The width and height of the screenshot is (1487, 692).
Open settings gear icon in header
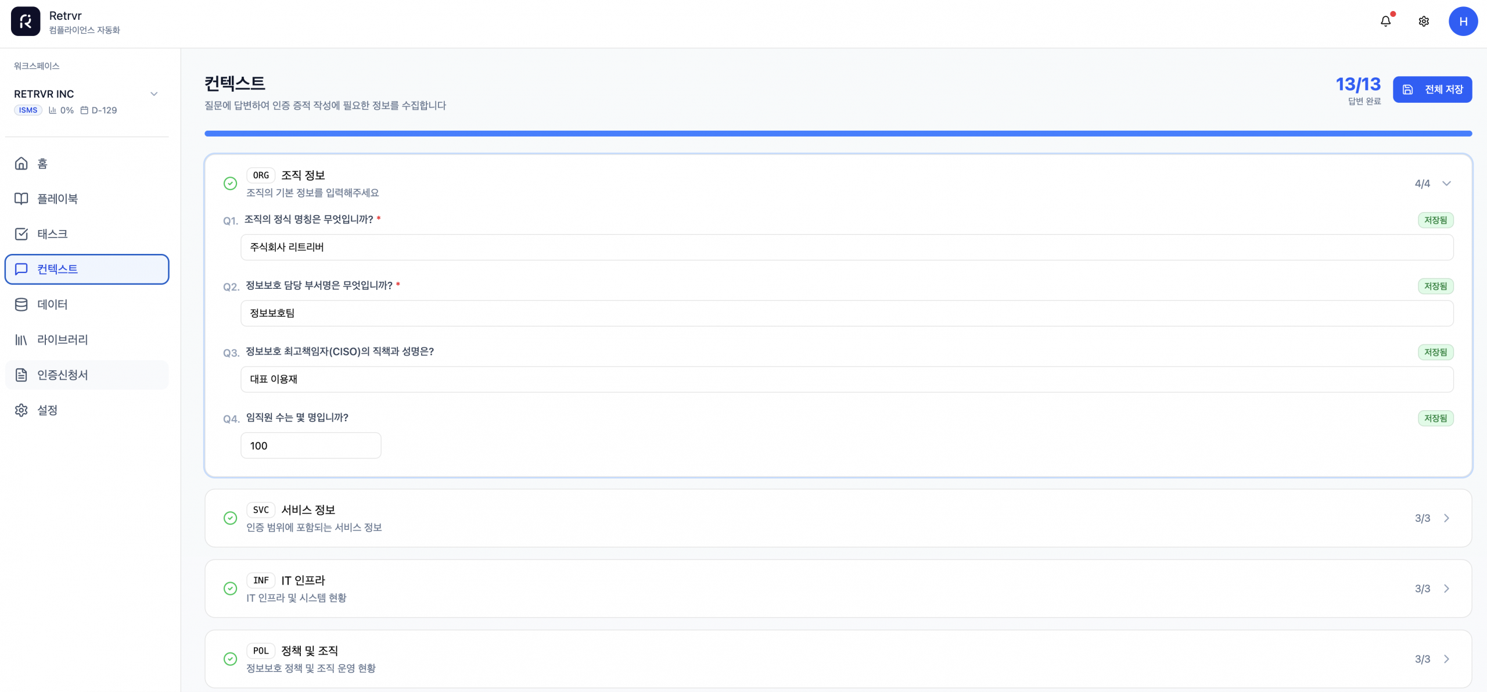click(1423, 21)
